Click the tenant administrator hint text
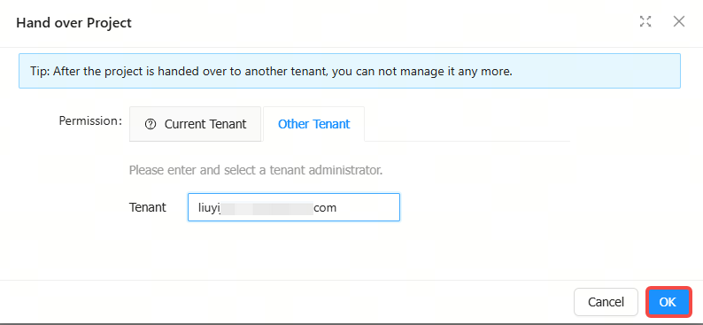703x325 pixels. [256, 171]
